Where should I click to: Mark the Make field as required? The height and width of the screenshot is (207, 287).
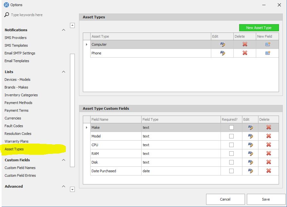point(231,127)
